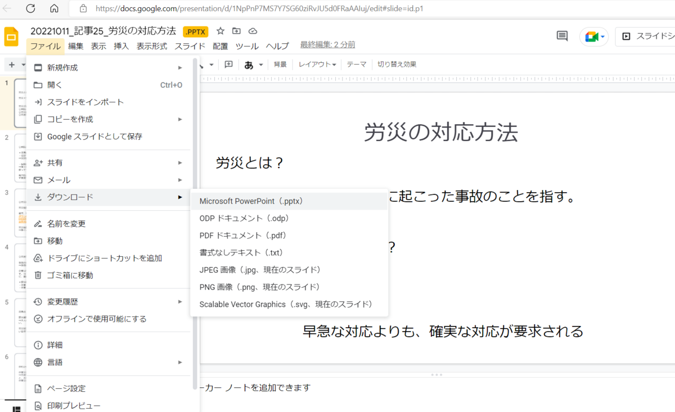Click the browser back arrow
This screenshot has height=412, width=675.
click(7, 8)
